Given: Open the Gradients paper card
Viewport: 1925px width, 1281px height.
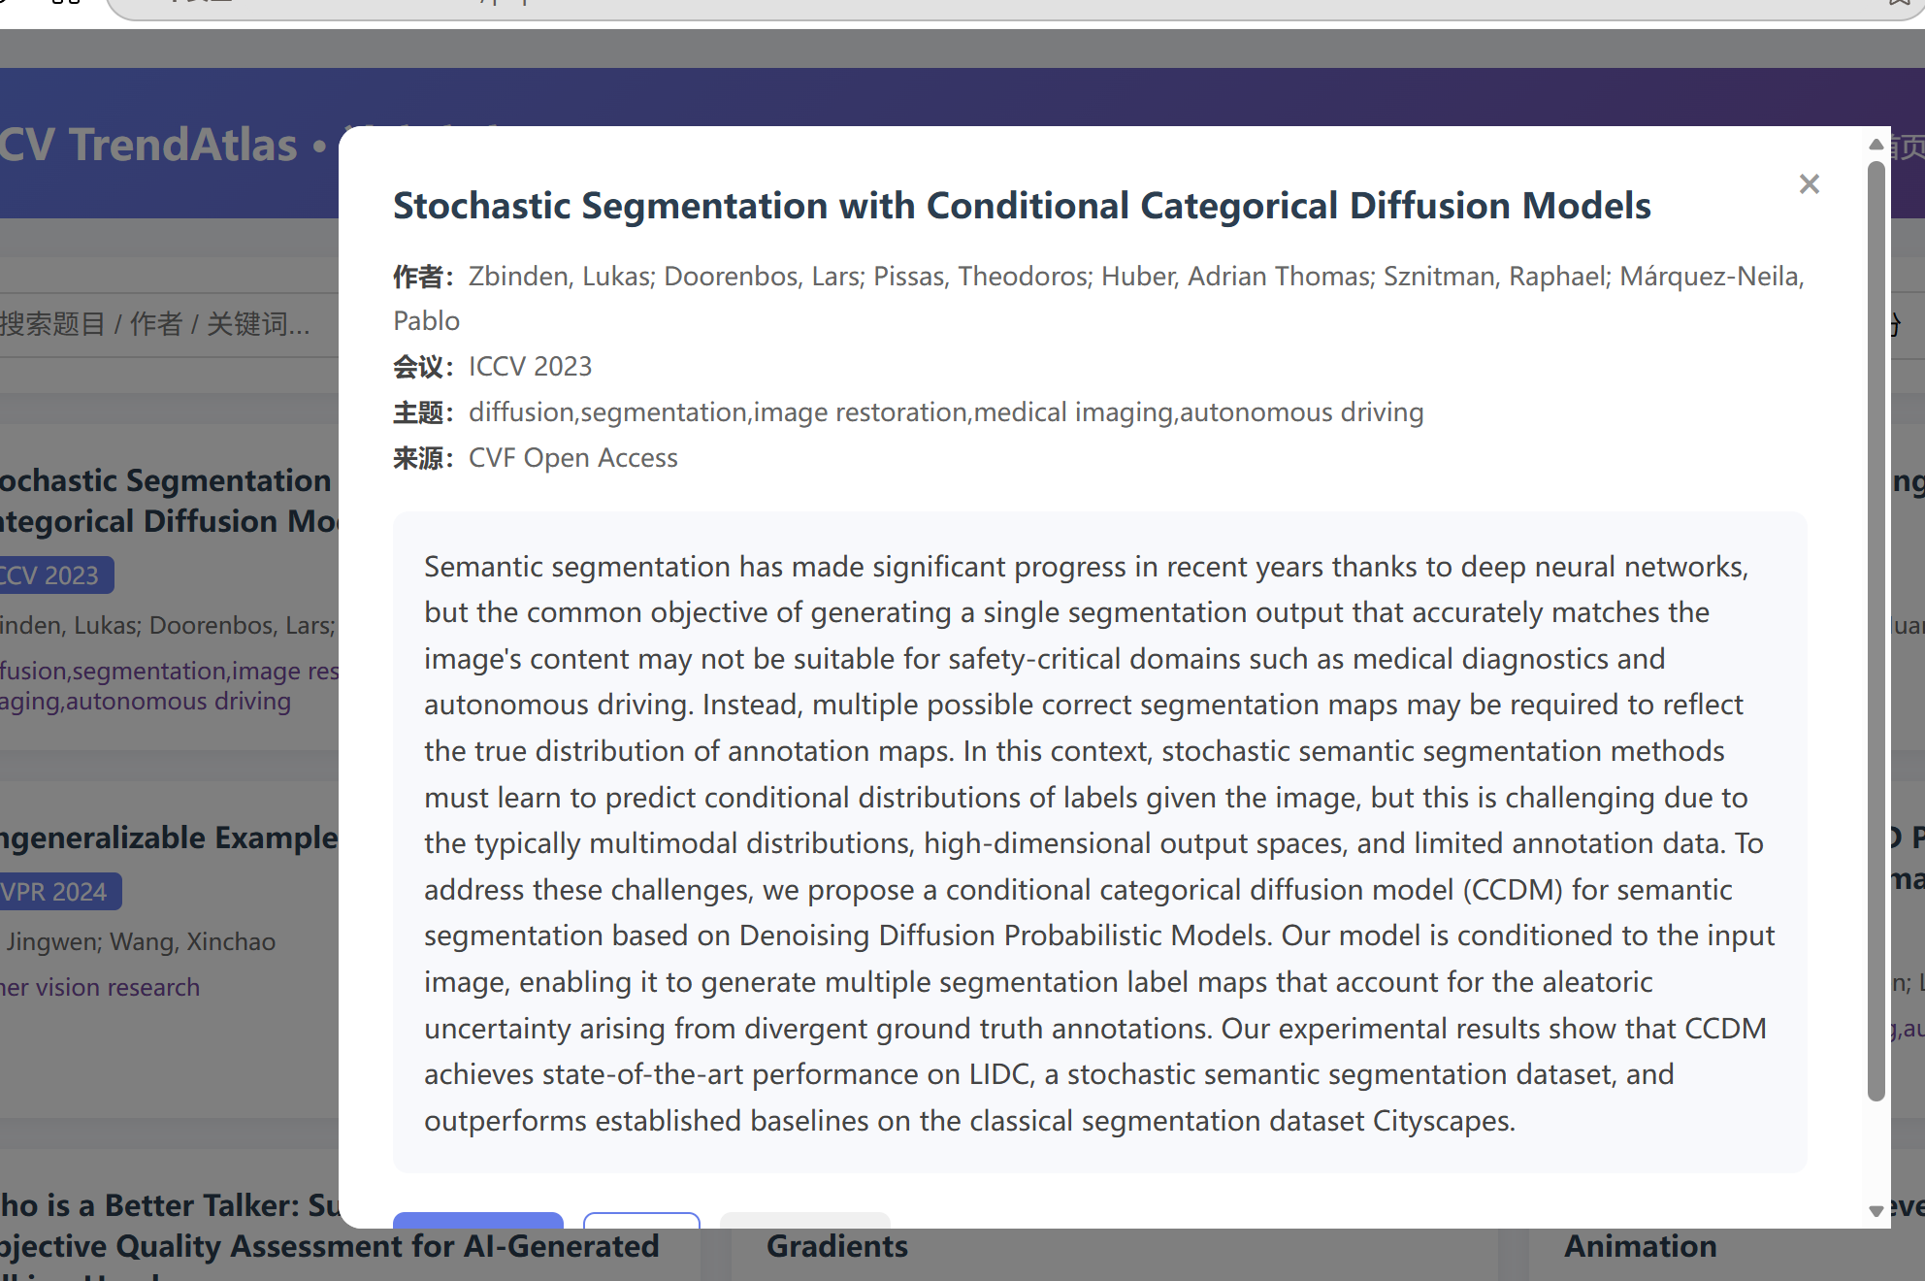Looking at the screenshot, I should pos(837,1246).
